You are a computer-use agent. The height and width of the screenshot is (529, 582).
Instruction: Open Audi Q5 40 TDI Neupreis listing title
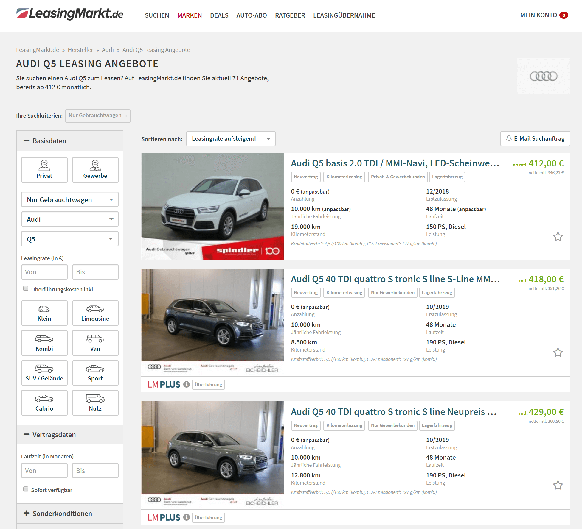click(x=394, y=412)
